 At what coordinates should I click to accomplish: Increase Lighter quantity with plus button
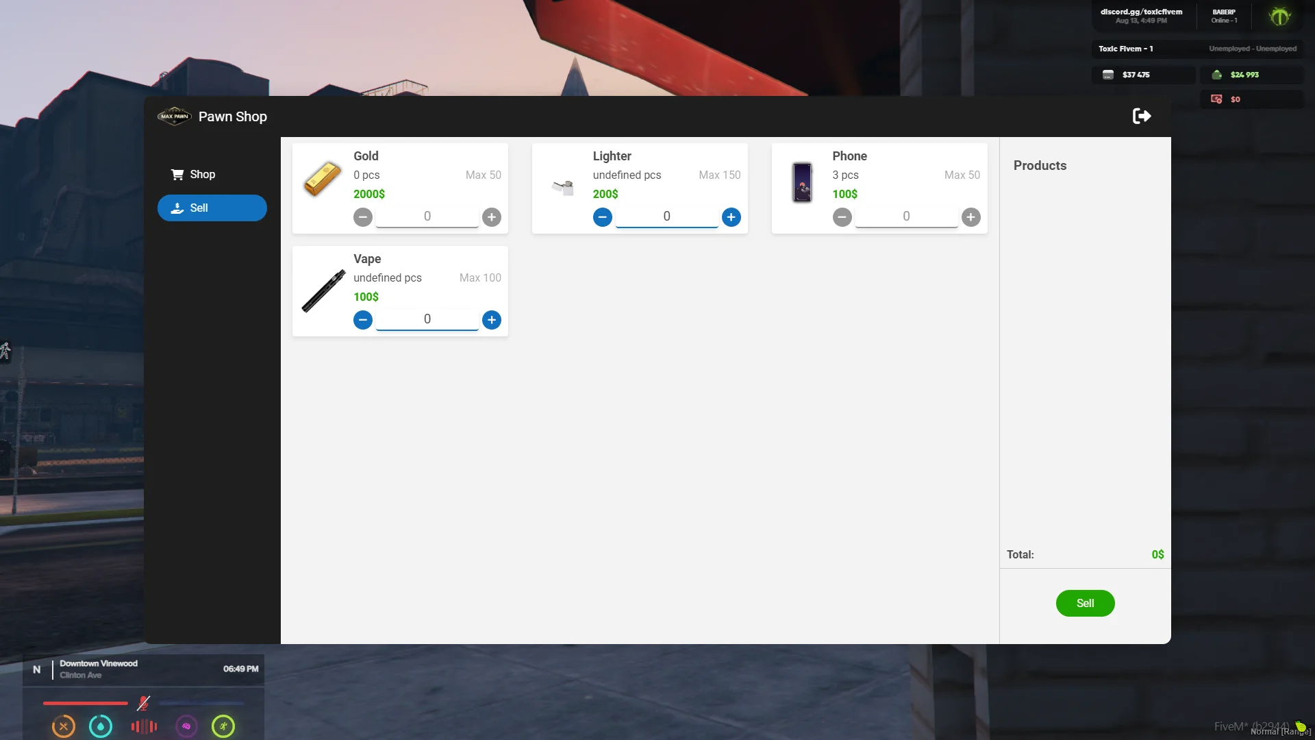[x=731, y=217]
